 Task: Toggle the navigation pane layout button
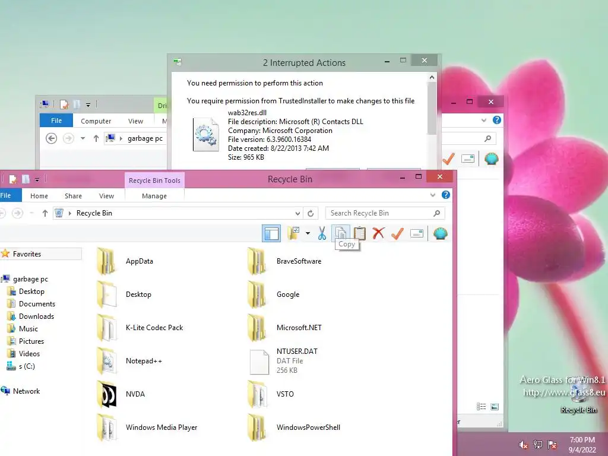coord(271,233)
